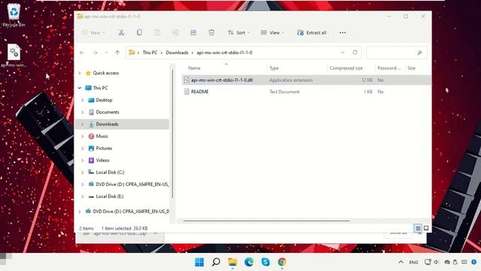
Task: Open the New dropdown button
Action: click(x=93, y=32)
